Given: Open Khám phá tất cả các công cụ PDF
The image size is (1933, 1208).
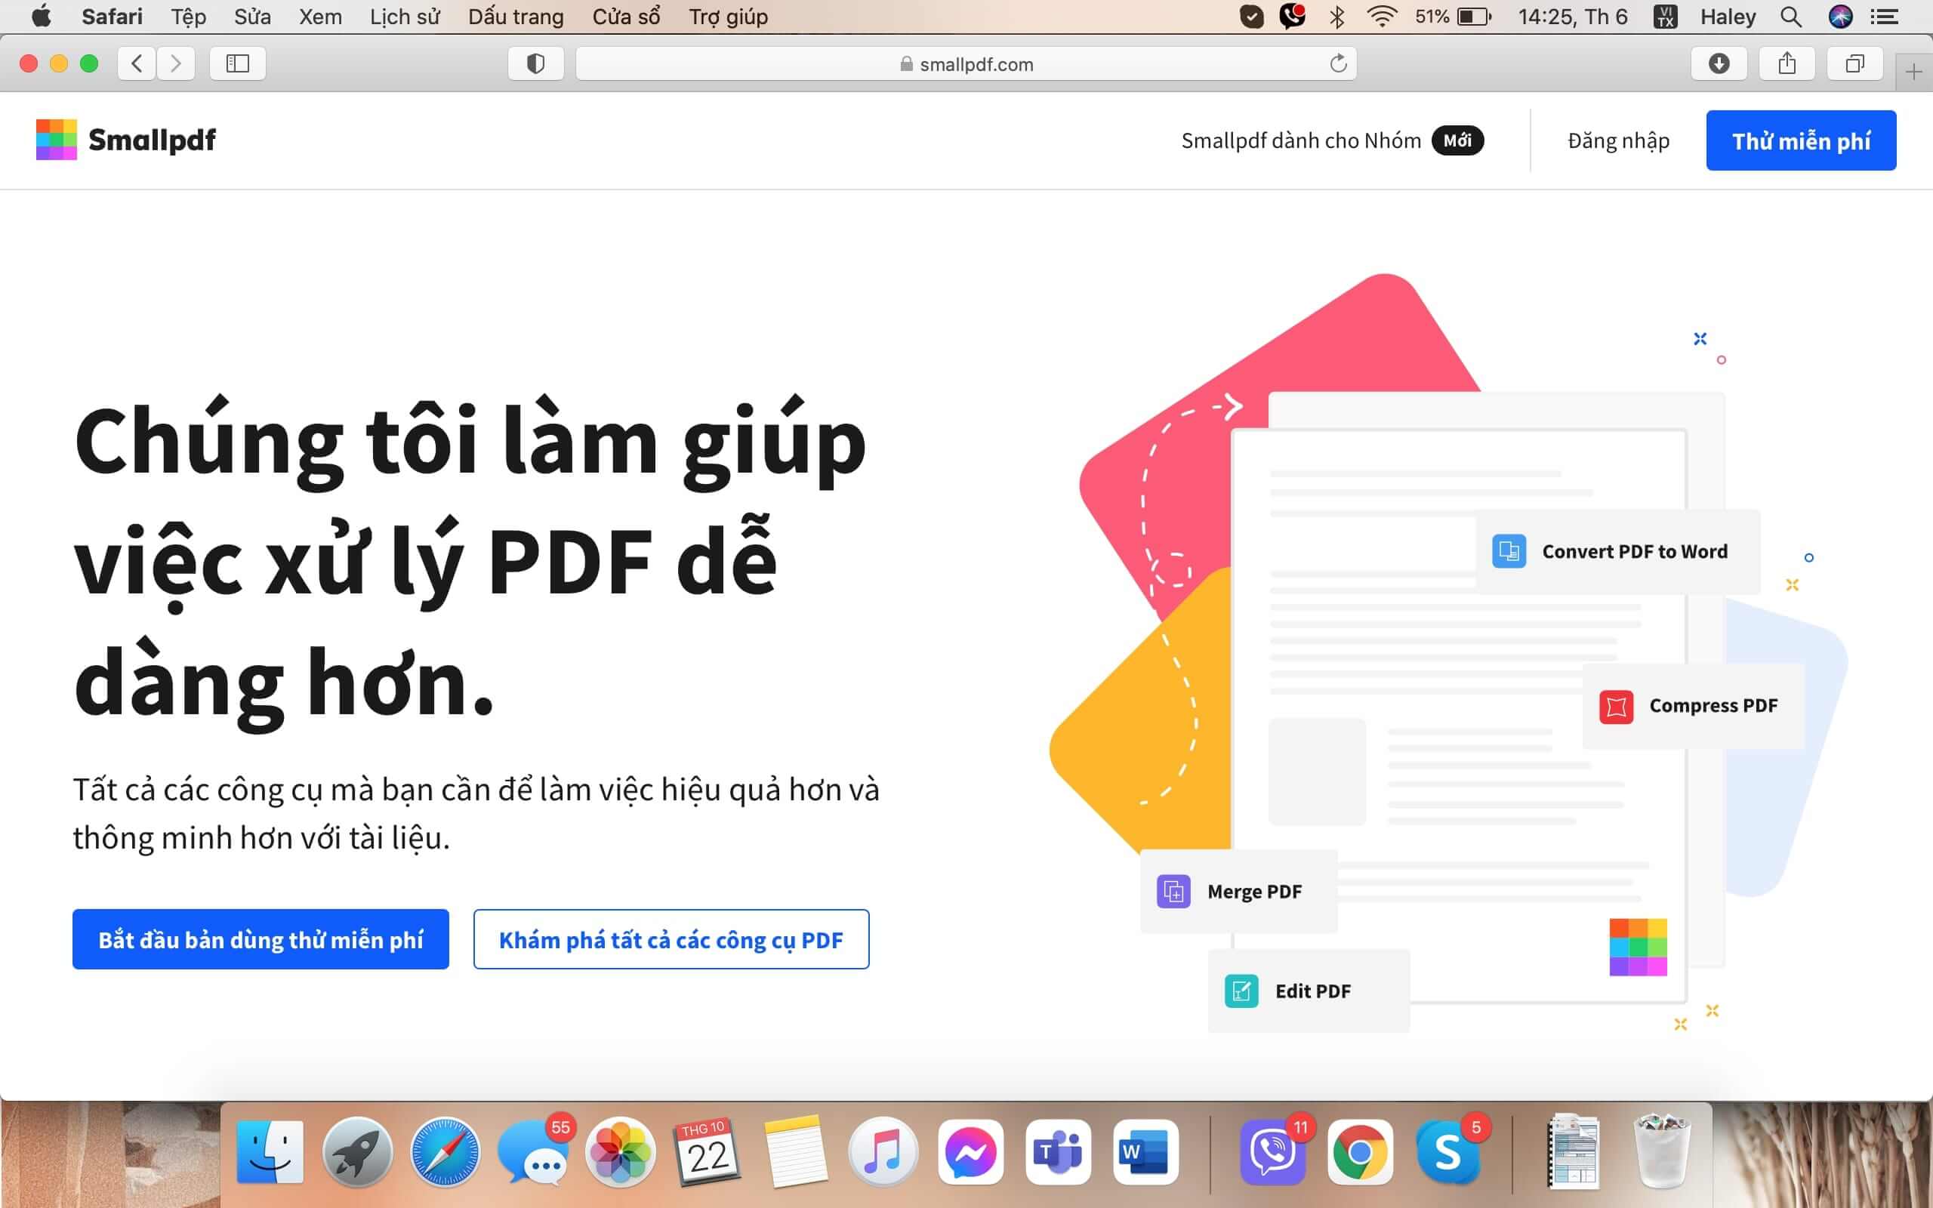Looking at the screenshot, I should pos(671,939).
